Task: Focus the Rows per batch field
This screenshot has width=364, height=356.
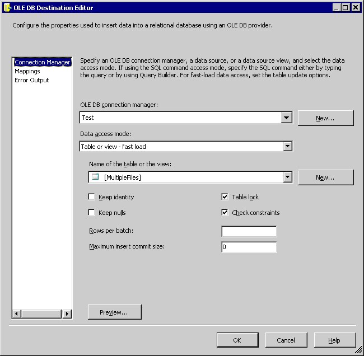Action: [249, 231]
